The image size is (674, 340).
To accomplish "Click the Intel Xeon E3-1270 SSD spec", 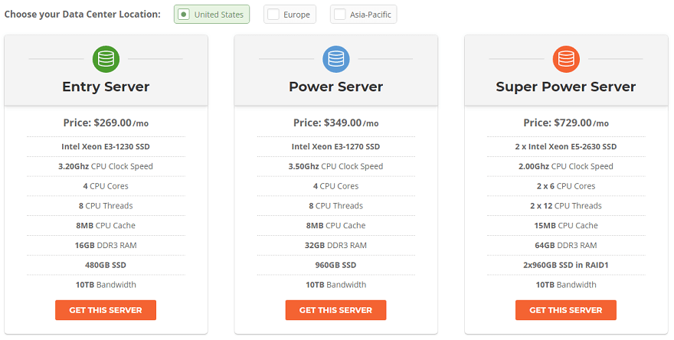I will pyautogui.click(x=335, y=146).
